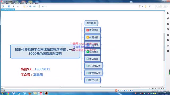Select the 市场情况 topic node
170x95 pixels.
92,30
